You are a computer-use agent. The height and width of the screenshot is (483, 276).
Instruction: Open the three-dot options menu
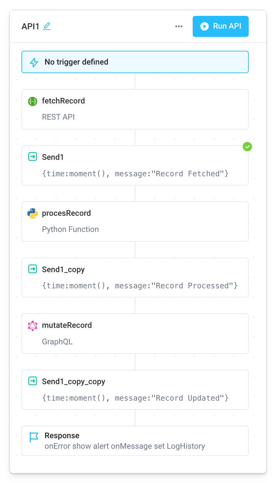click(x=179, y=26)
